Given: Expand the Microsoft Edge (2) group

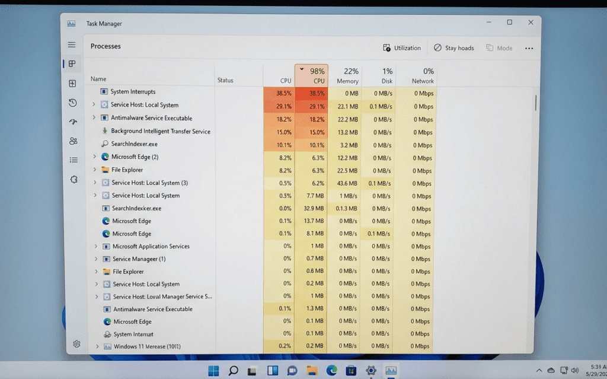Looking at the screenshot, I should pyautogui.click(x=94, y=157).
